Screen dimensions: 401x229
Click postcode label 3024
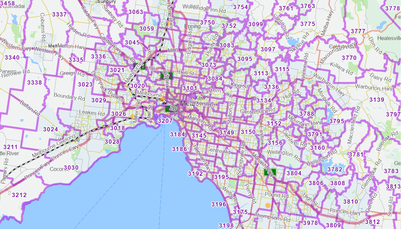[x=51, y=129]
